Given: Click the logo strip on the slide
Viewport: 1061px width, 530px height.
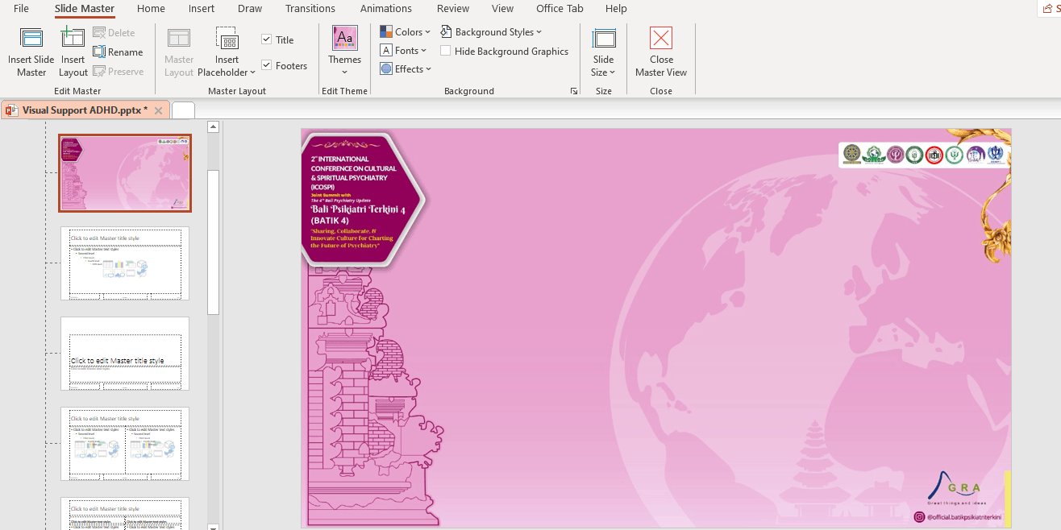Looking at the screenshot, I should (x=923, y=154).
